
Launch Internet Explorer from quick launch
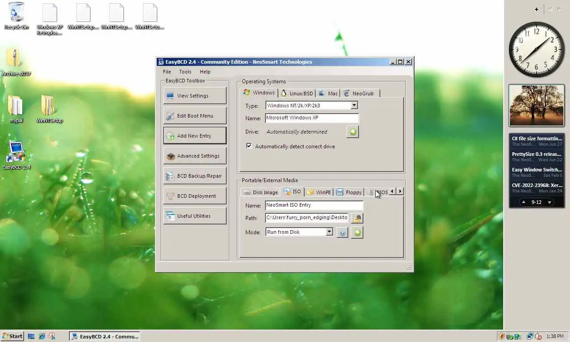coord(42,337)
